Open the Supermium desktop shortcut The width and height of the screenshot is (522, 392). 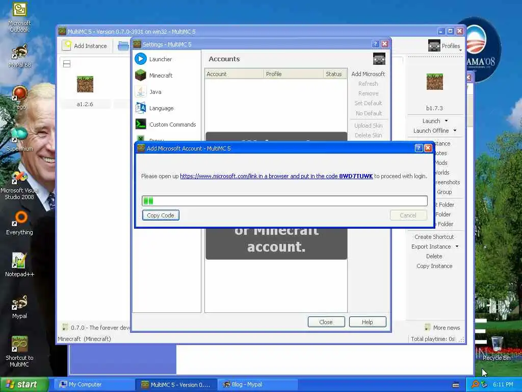19,139
